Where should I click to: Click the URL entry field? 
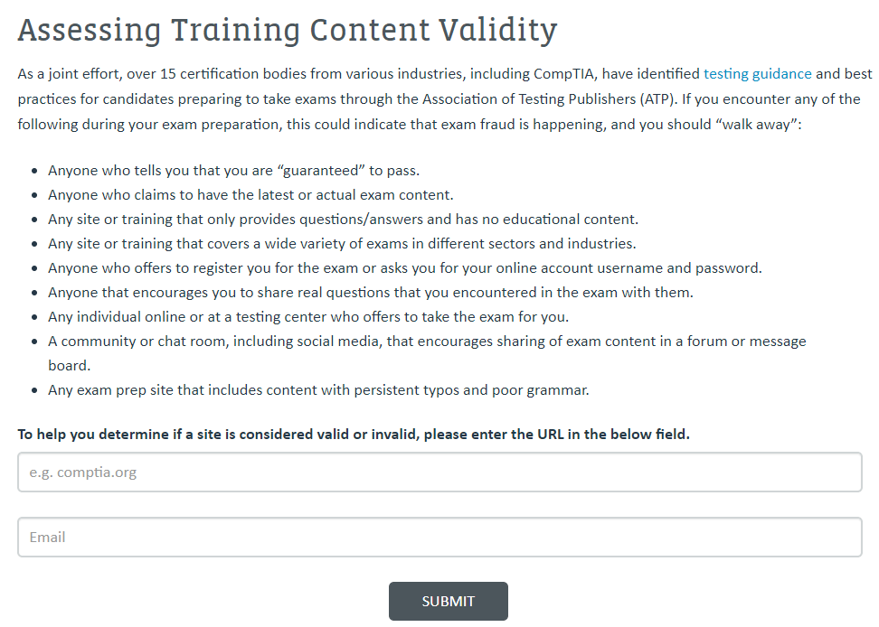(439, 472)
